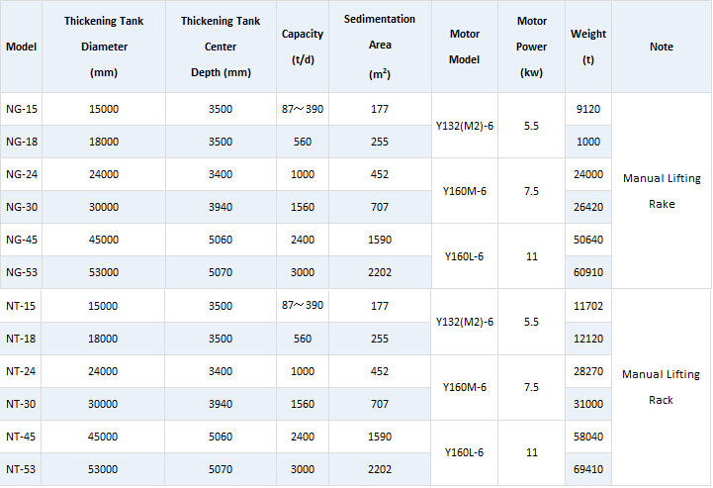
Task: Select the 9120 weight cell
Action: (x=588, y=109)
